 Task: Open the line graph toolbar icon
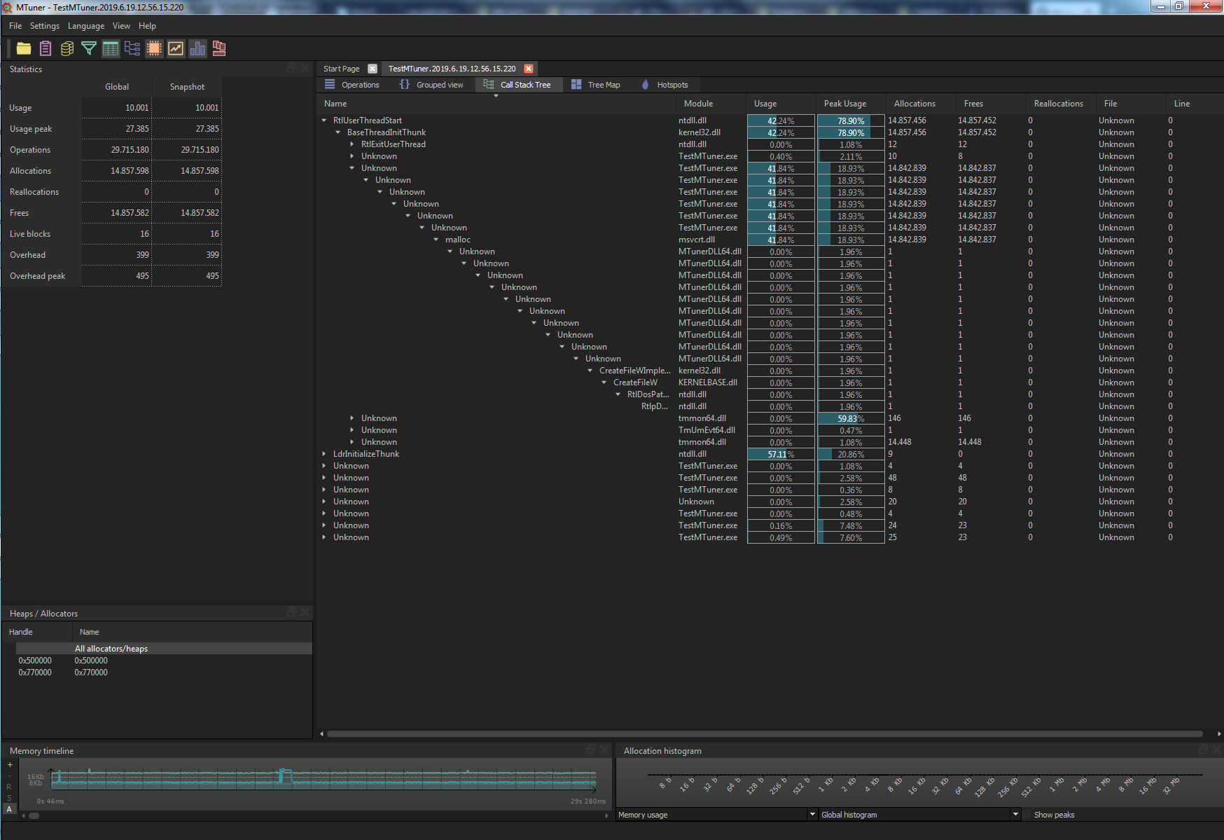[176, 48]
